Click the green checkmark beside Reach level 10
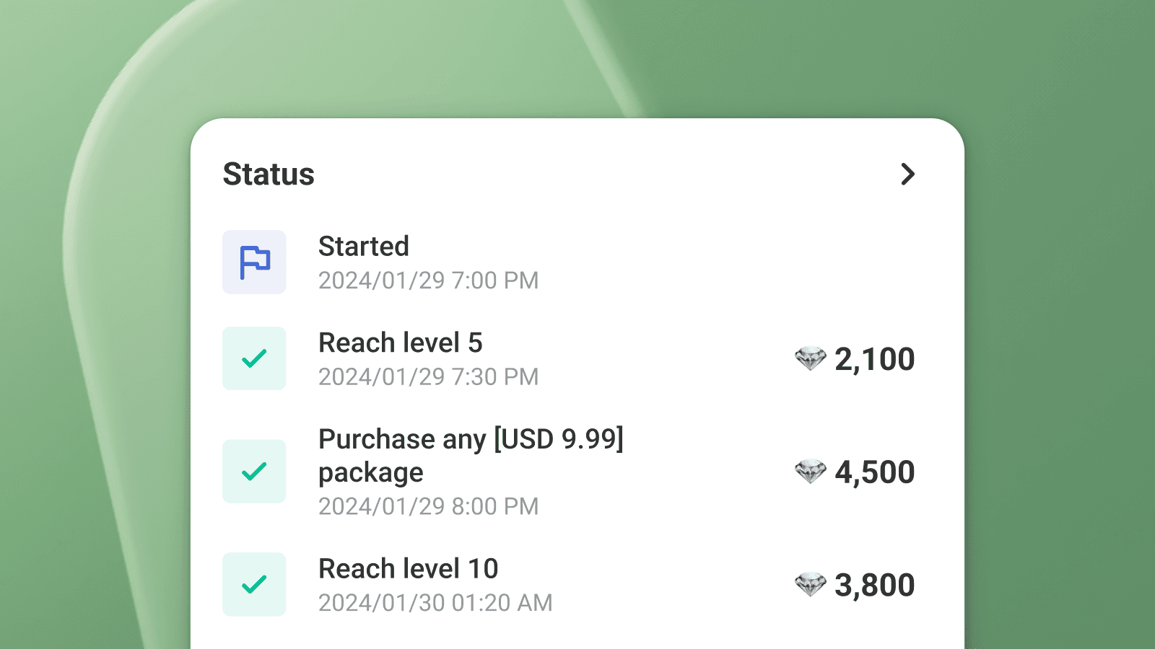Viewport: 1155px width, 649px height. (x=254, y=584)
